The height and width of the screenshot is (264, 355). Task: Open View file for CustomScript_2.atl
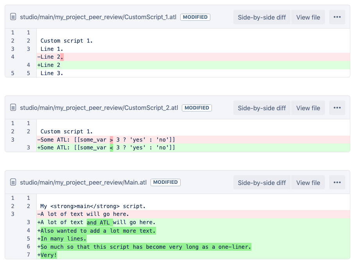pos(308,108)
